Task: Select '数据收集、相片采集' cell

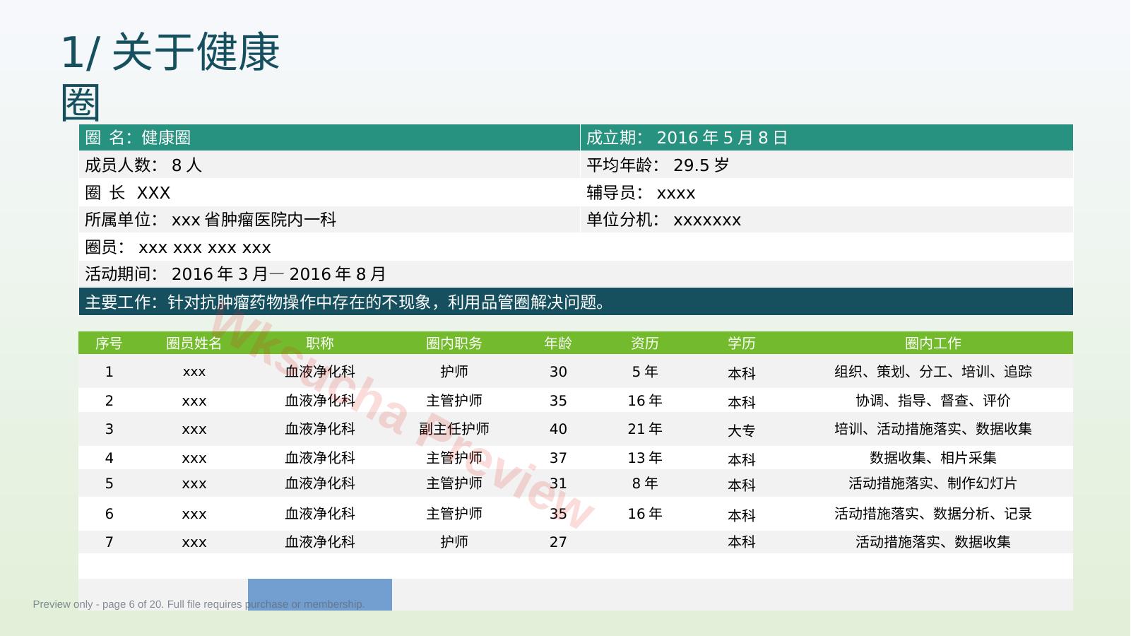Action: [933, 457]
